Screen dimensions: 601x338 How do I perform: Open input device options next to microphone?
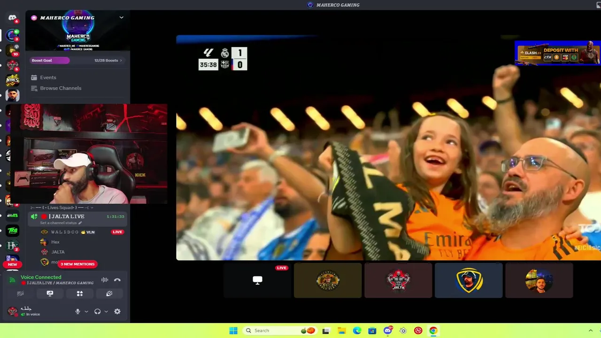click(86, 311)
